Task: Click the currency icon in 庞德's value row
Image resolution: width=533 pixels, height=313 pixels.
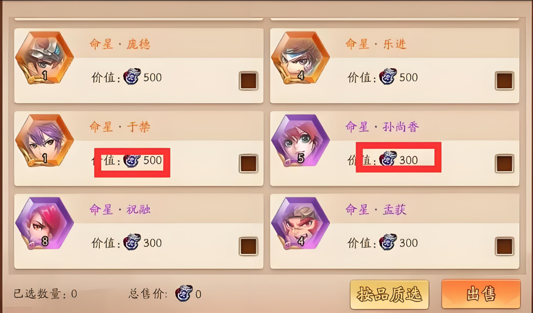Action: point(132,76)
